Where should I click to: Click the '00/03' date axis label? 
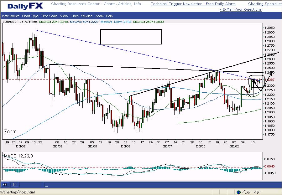(x=126, y=146)
